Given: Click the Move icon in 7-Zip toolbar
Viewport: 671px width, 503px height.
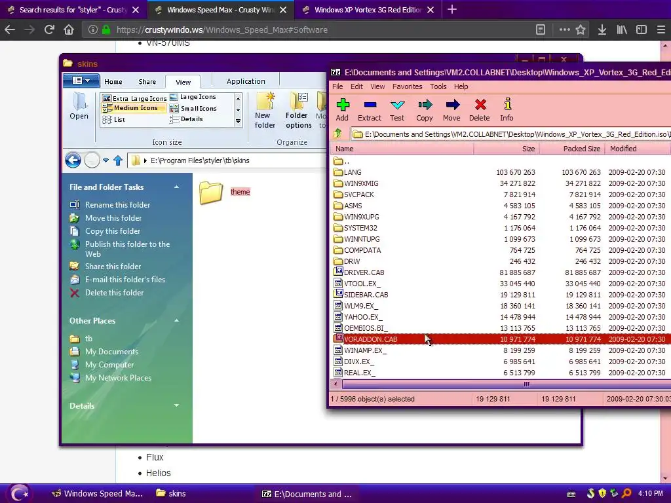Looking at the screenshot, I should pos(452,109).
